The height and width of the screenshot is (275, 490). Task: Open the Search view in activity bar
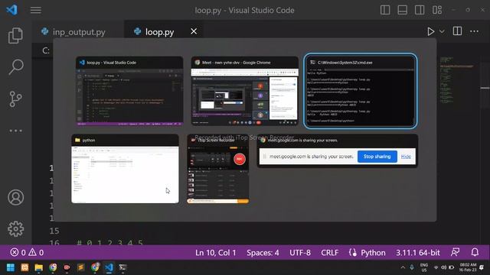click(15, 66)
